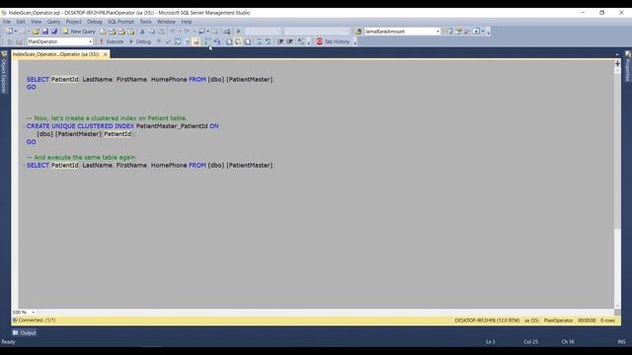Open the Query menu
632x355 pixels.
[53, 22]
